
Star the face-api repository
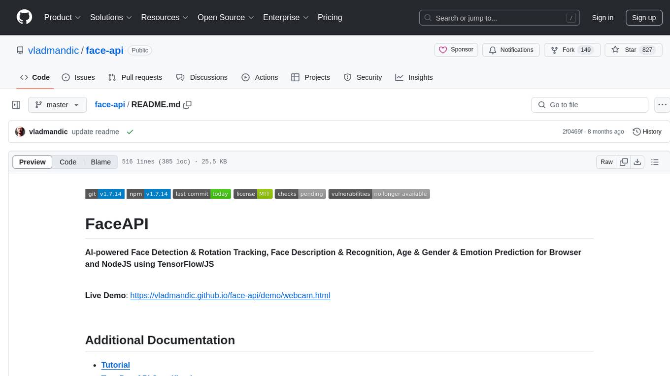tap(633, 50)
